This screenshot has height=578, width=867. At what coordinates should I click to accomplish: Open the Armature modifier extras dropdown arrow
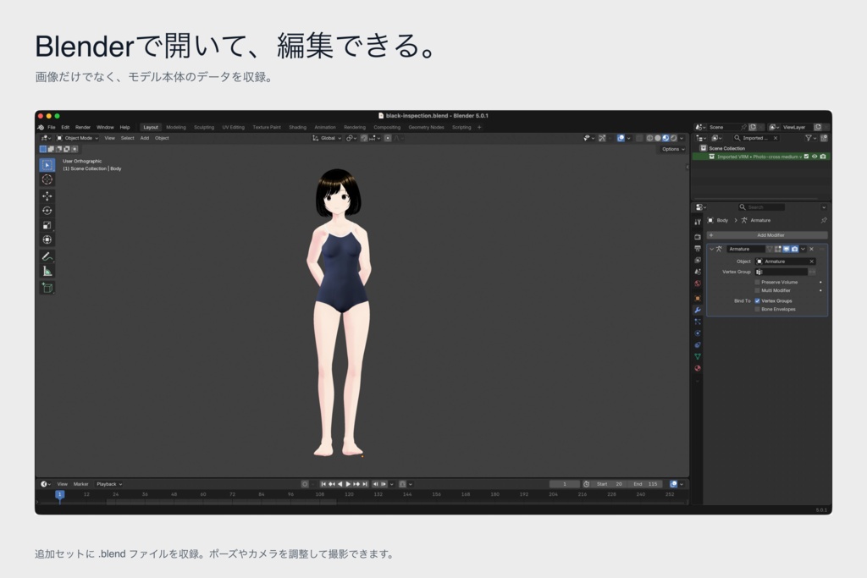[803, 249]
